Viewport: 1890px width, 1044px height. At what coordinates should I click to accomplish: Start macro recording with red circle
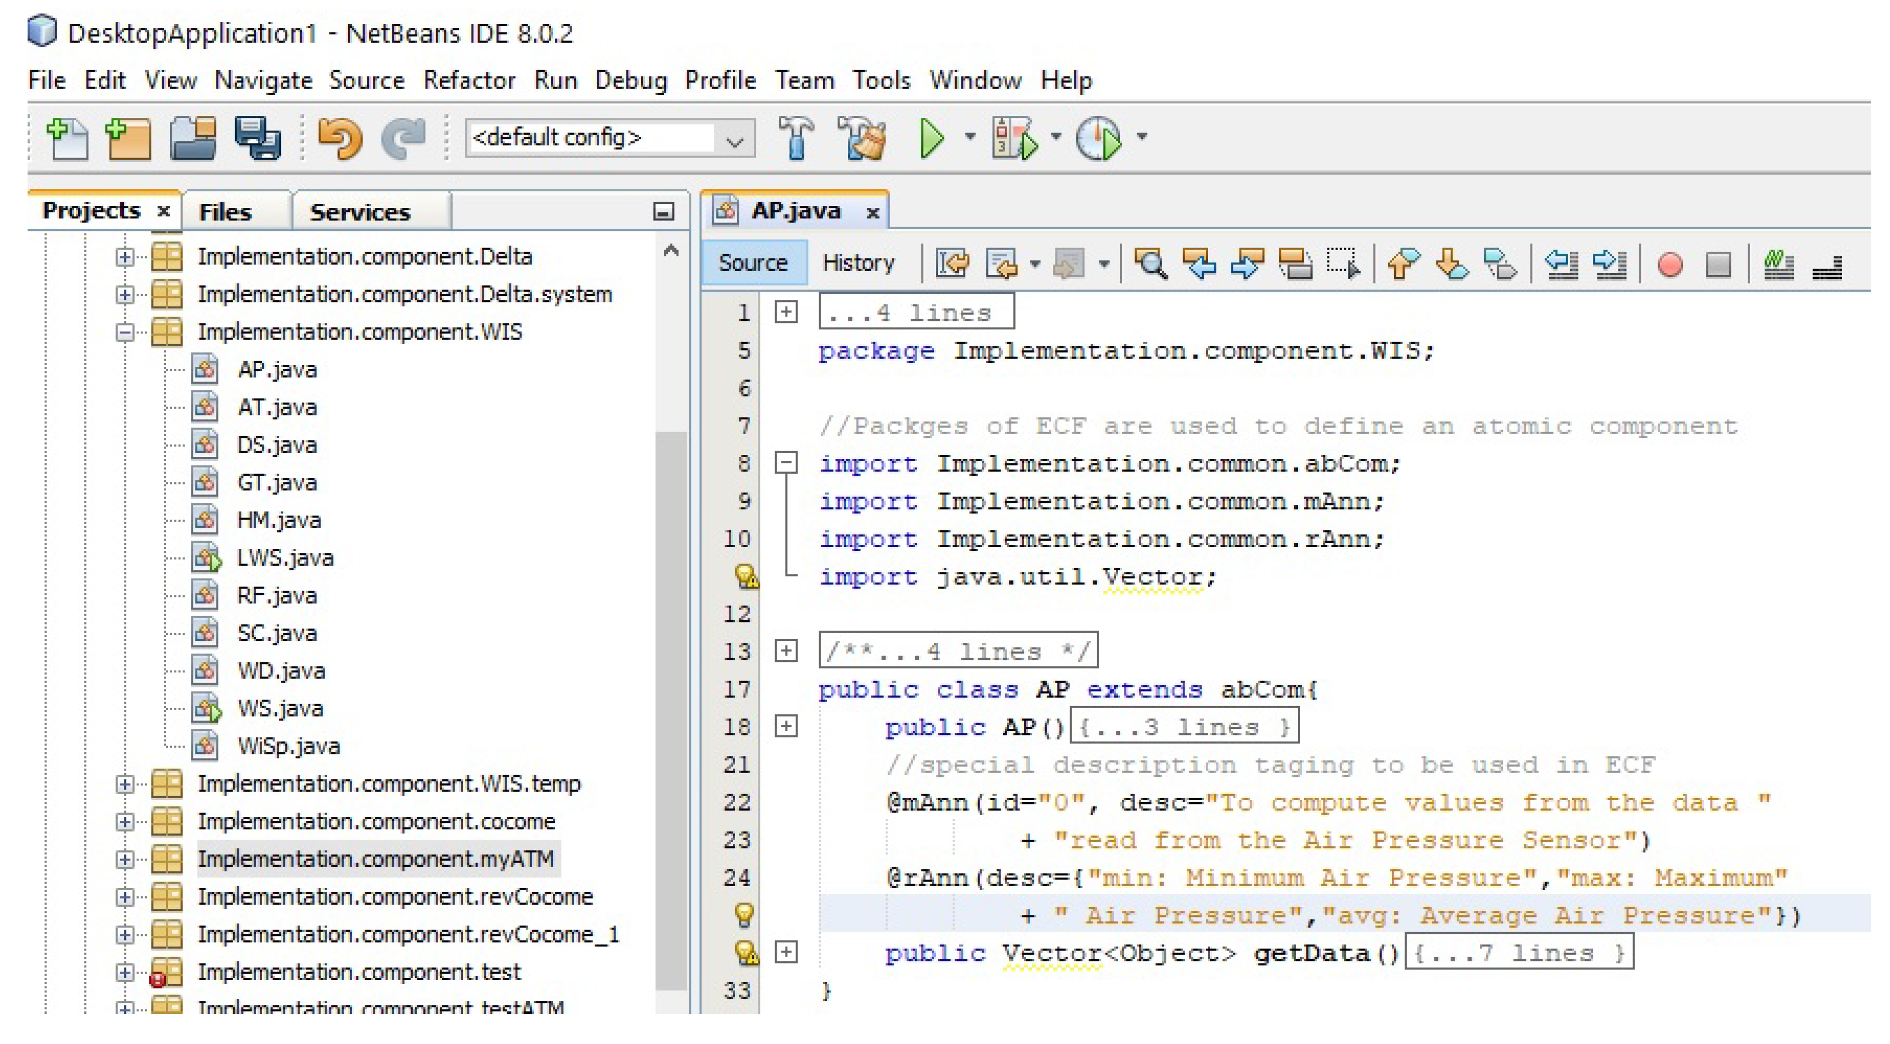pos(1670,264)
